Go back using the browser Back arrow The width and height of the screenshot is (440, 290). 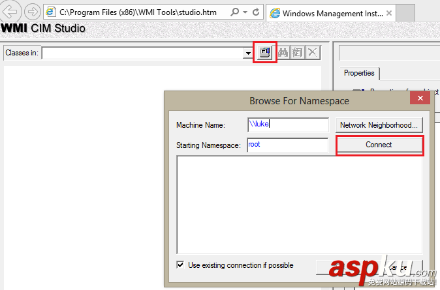tap(10, 11)
